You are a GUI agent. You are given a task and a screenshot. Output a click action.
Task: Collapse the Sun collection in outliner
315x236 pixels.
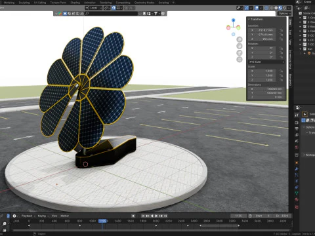(x=300, y=49)
